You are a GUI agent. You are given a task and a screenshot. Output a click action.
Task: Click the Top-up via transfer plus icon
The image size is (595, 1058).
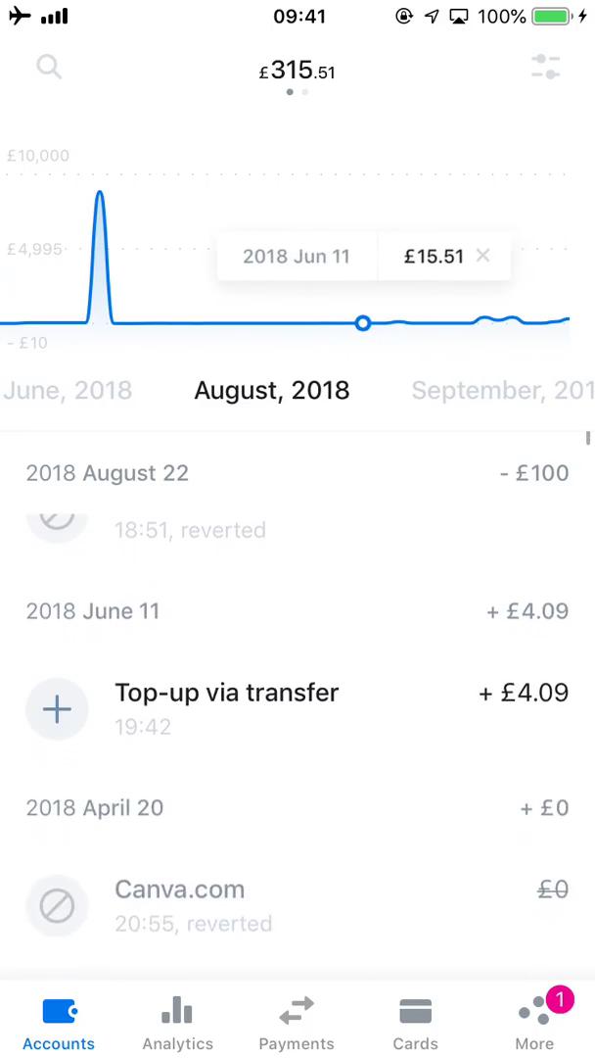[57, 708]
